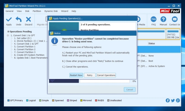Click the RAID5 legend color swatch
This screenshot has width=185, height=111.
click(96, 100)
